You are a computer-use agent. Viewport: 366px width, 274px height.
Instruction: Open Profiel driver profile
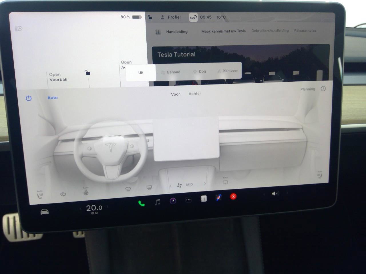171,17
